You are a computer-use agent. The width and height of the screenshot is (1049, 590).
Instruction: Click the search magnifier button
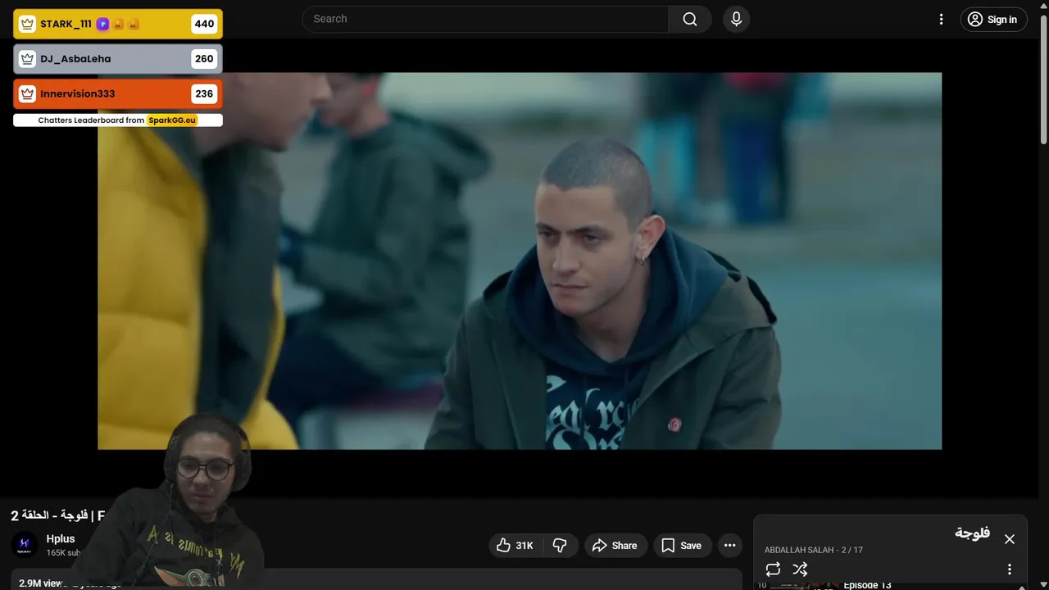(x=690, y=19)
